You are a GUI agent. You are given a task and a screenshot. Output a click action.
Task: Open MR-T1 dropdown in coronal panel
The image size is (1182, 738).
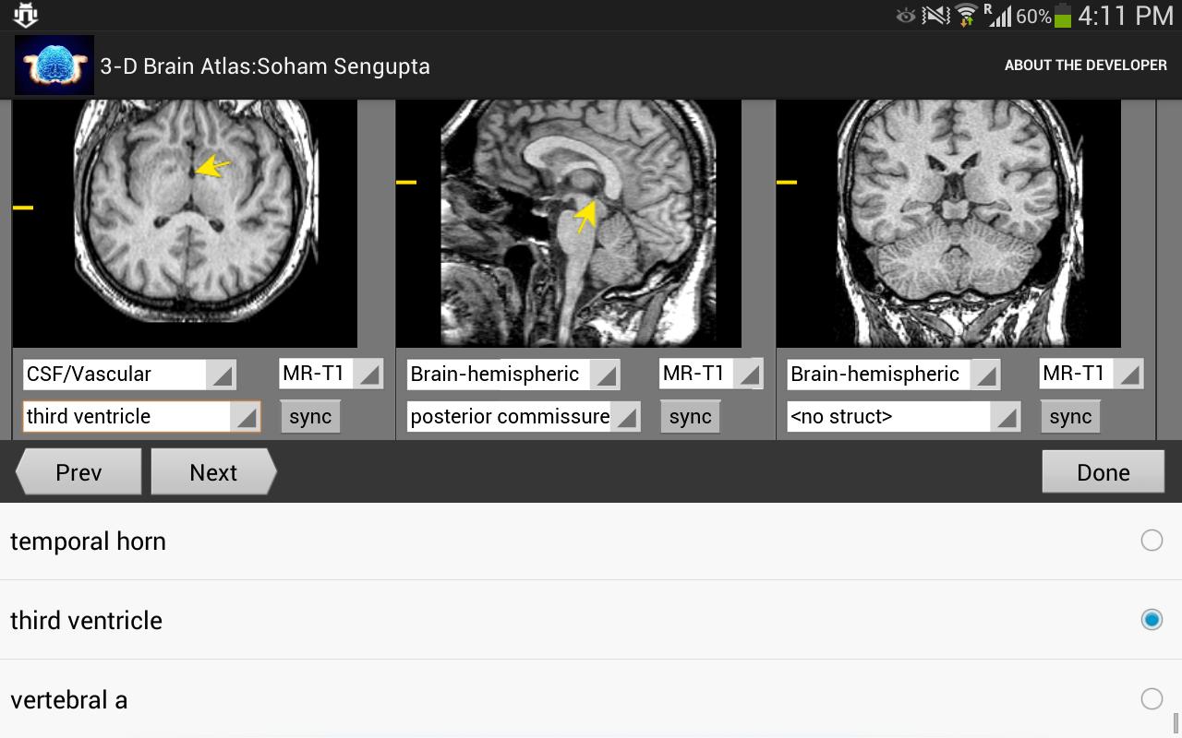click(x=1092, y=374)
